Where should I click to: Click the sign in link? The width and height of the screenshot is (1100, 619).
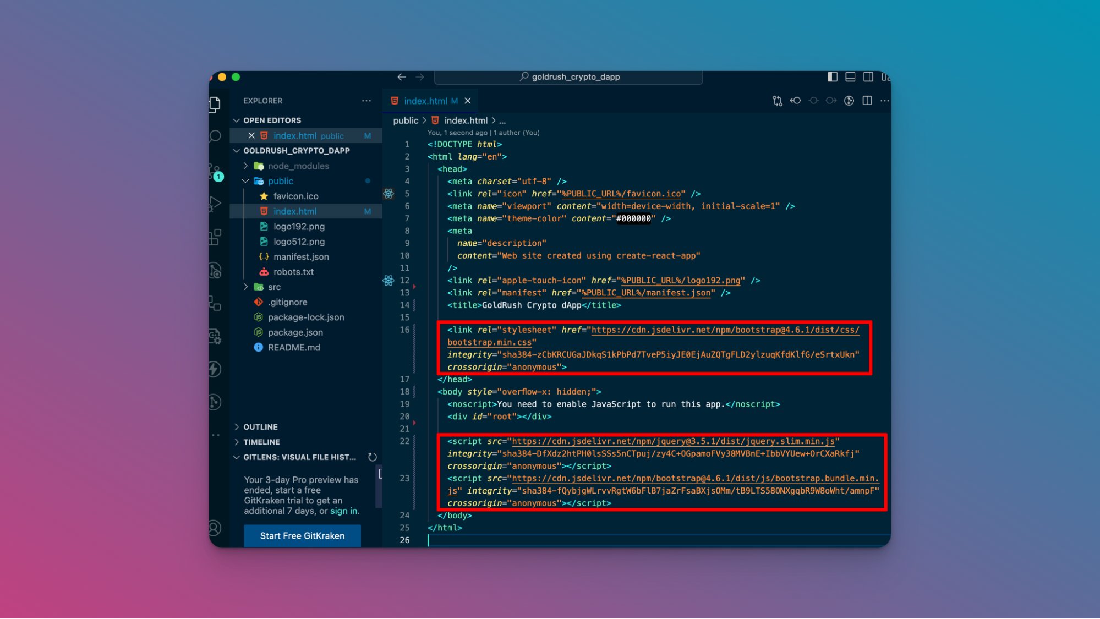pyautogui.click(x=344, y=511)
